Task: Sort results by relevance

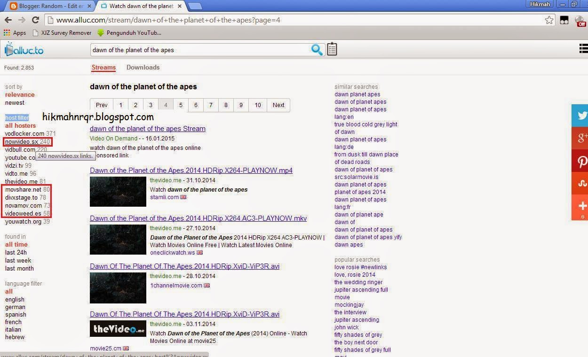Action: click(20, 95)
